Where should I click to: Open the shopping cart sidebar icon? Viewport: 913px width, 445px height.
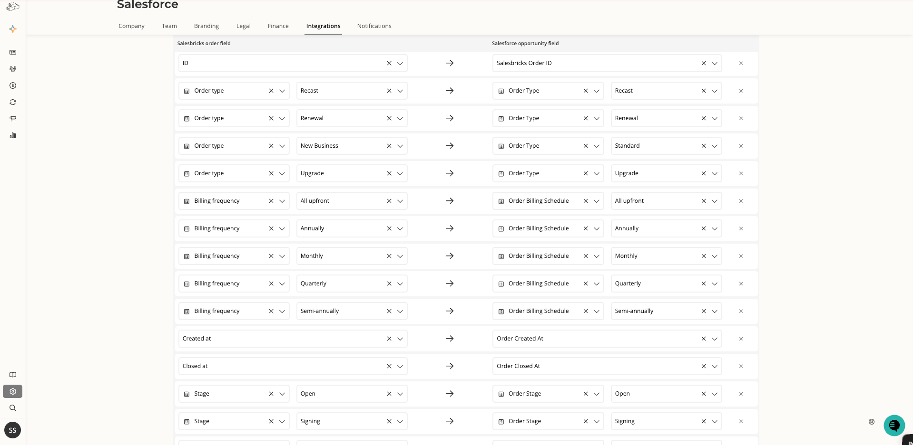(13, 119)
